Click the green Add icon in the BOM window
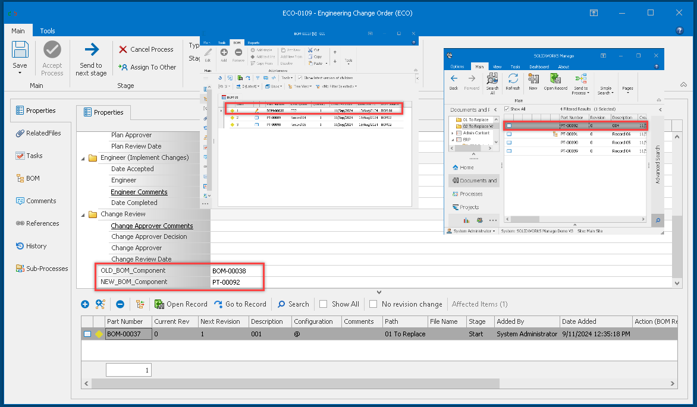Viewport: 697px width, 407px height. click(224, 53)
